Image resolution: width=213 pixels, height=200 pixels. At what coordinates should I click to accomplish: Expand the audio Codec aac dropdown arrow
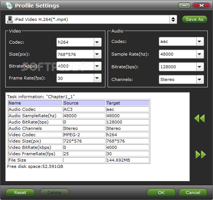tap(200, 41)
